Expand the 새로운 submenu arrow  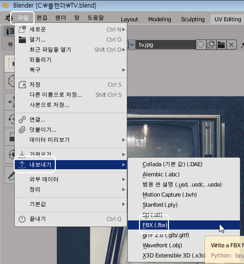coord(124,29)
